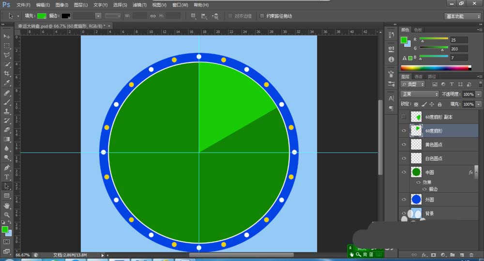Enable the 约束路径拖动 checkbox

point(262,16)
